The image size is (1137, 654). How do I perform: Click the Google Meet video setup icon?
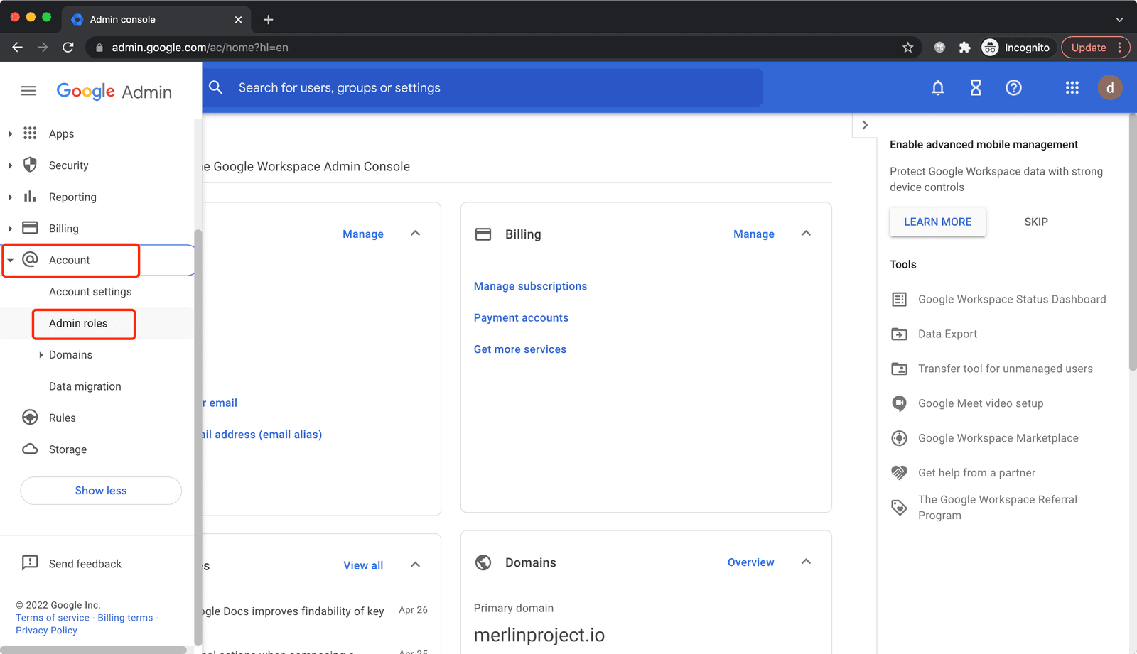tap(899, 403)
